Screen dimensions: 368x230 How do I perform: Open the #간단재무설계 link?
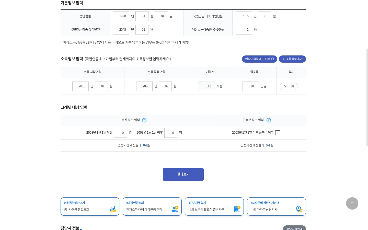click(214, 206)
